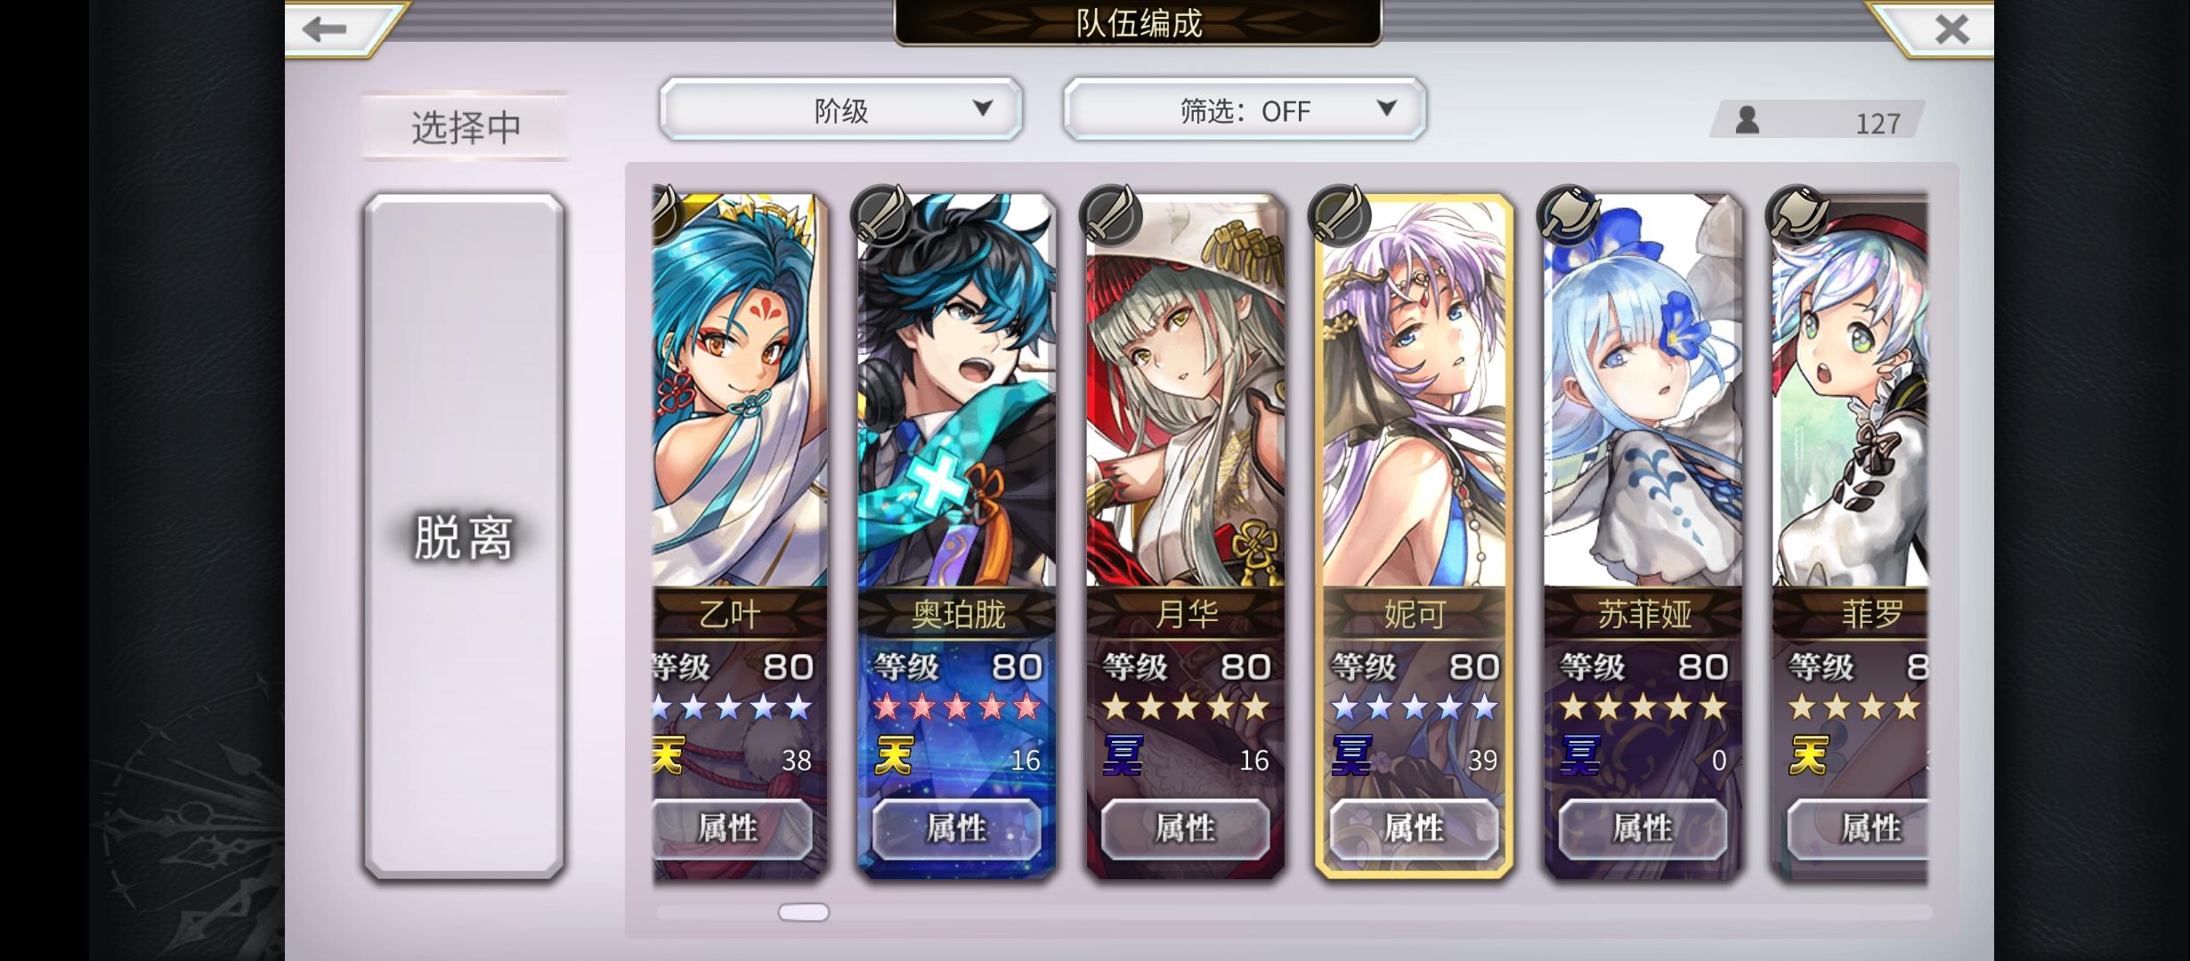Select the 脱离 remove slot panel
The height and width of the screenshot is (961, 2190).
pos(464,537)
